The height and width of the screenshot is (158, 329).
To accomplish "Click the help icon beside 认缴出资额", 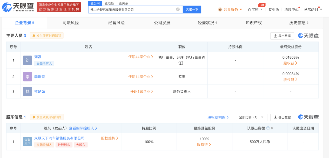I will pos(268,128).
